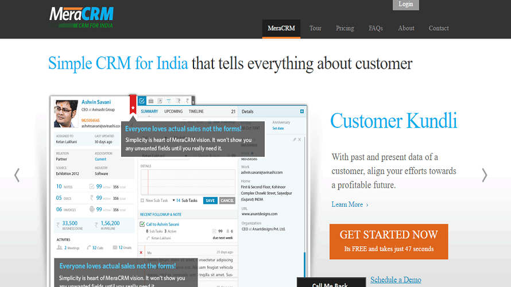Click the orange phone number 9825056565
The width and height of the screenshot is (511, 287).
[x=90, y=120]
